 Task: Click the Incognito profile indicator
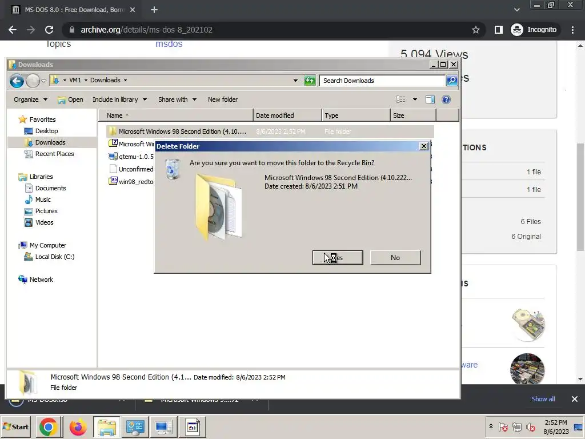pos(534,30)
